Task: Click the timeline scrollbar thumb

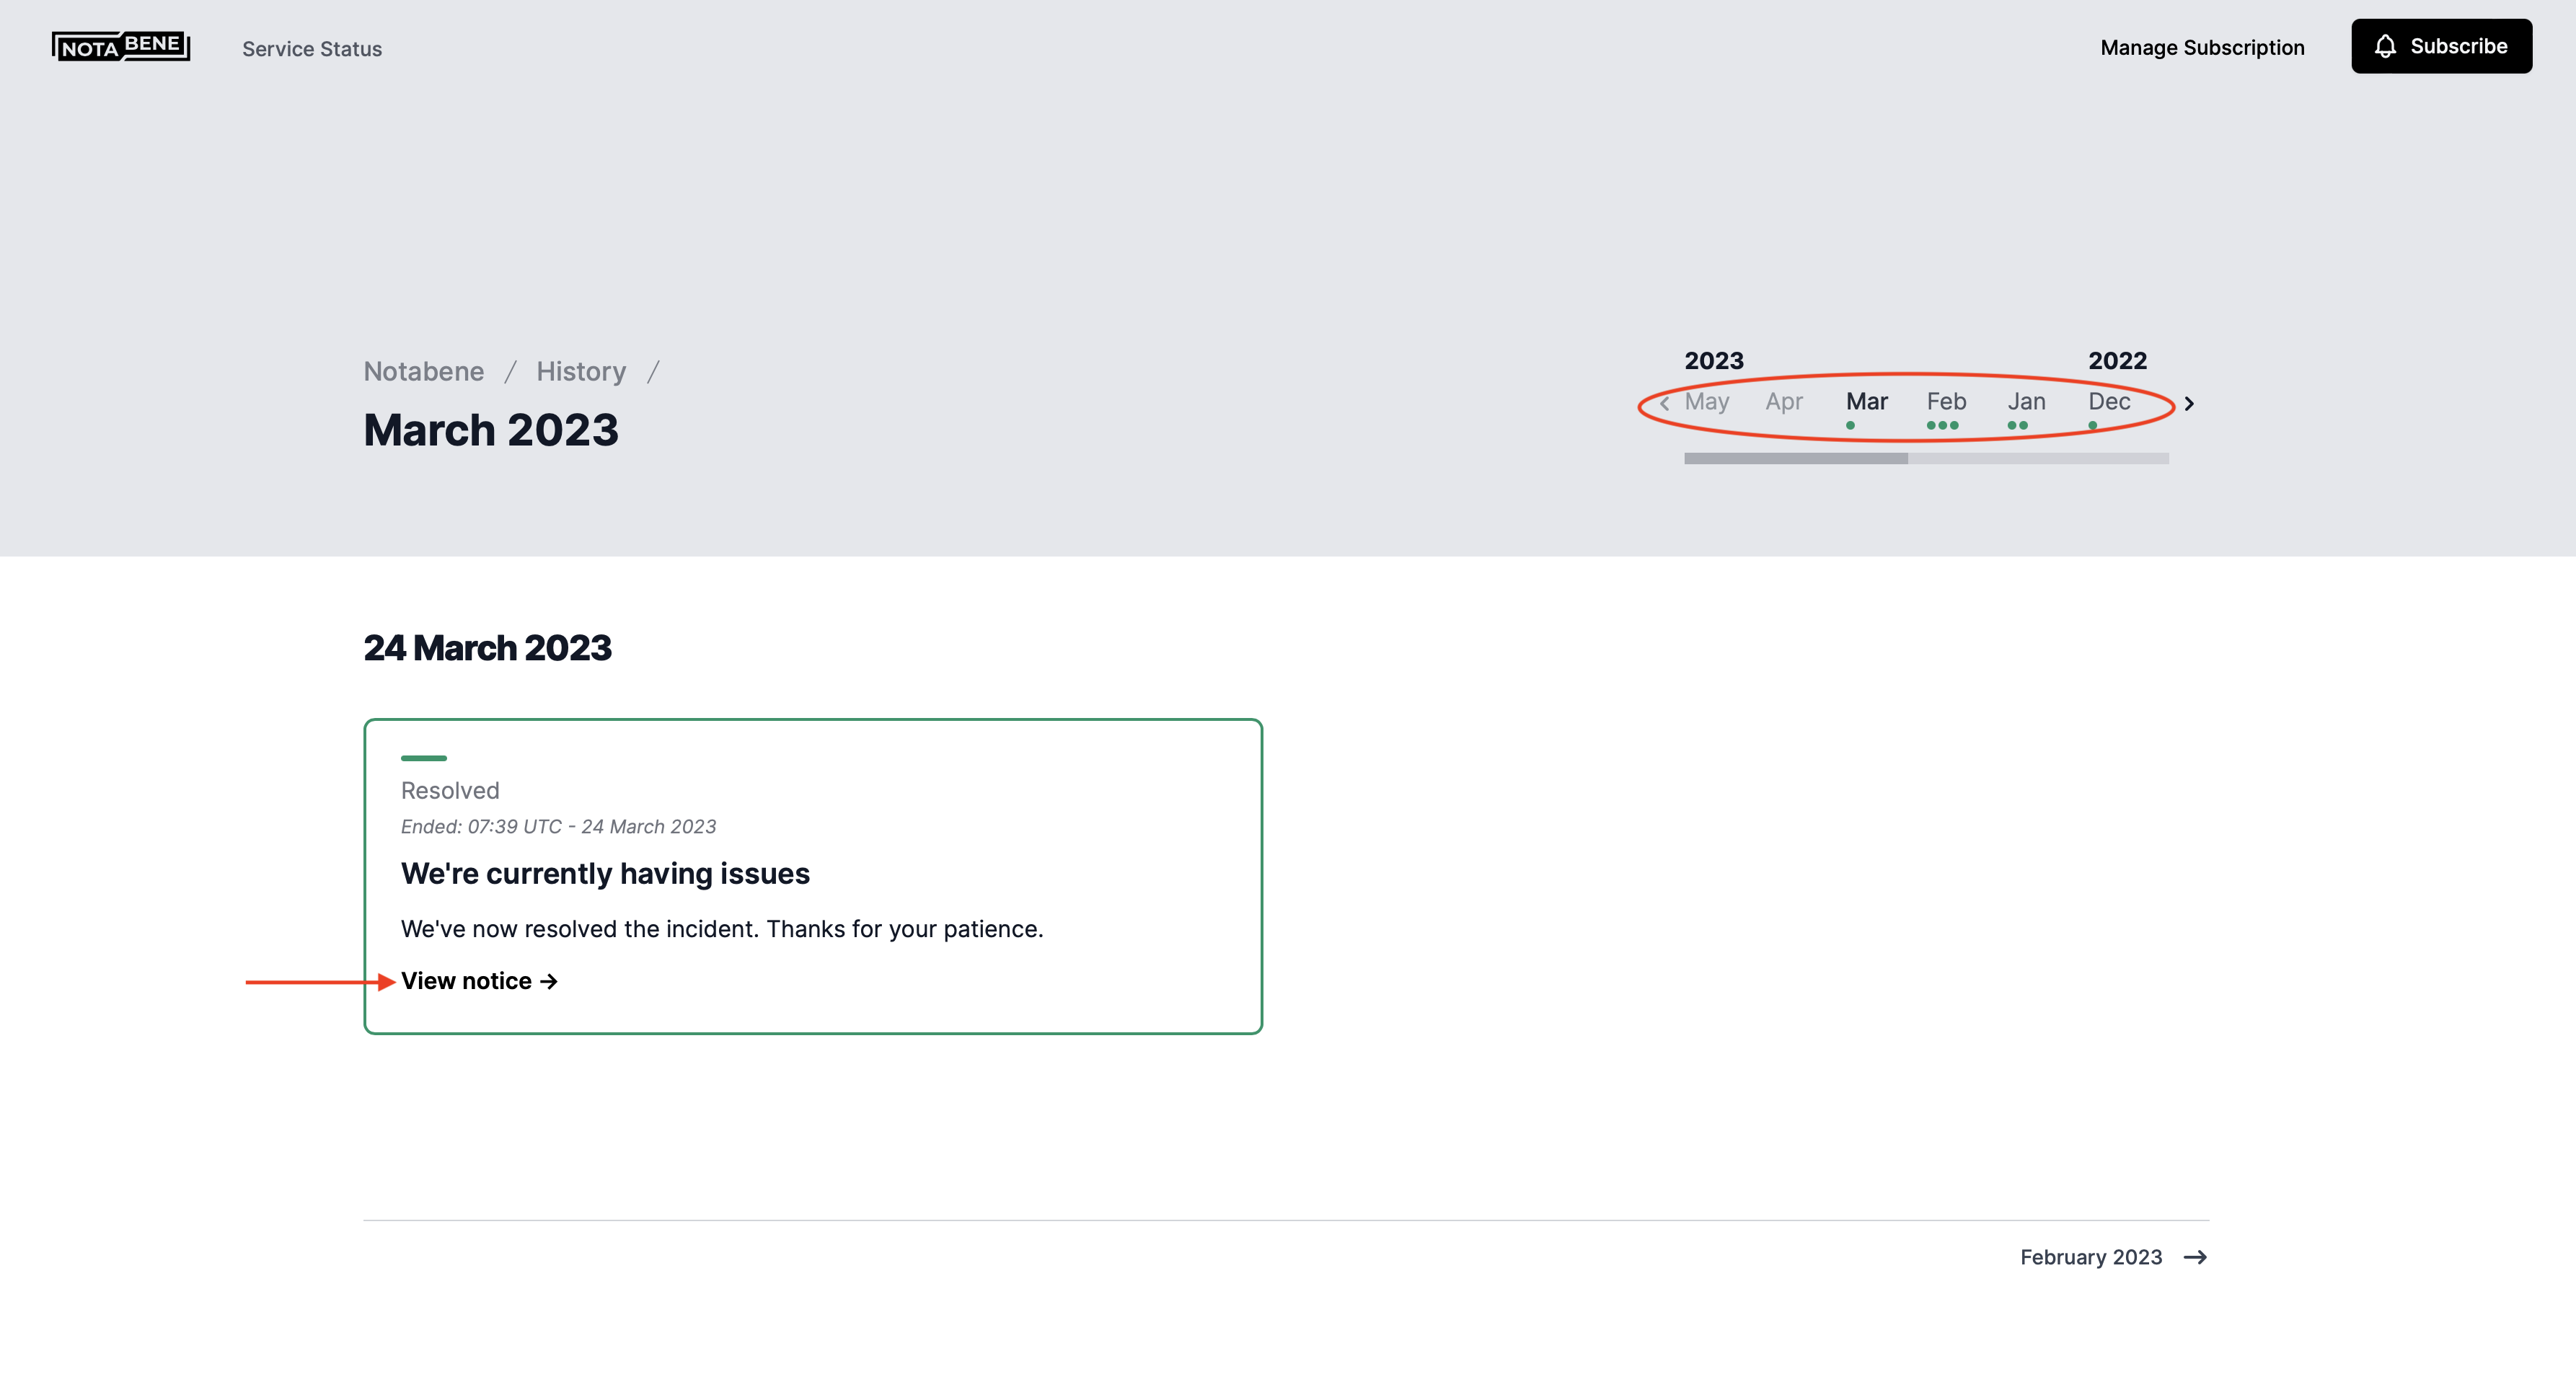Action: pos(1796,458)
